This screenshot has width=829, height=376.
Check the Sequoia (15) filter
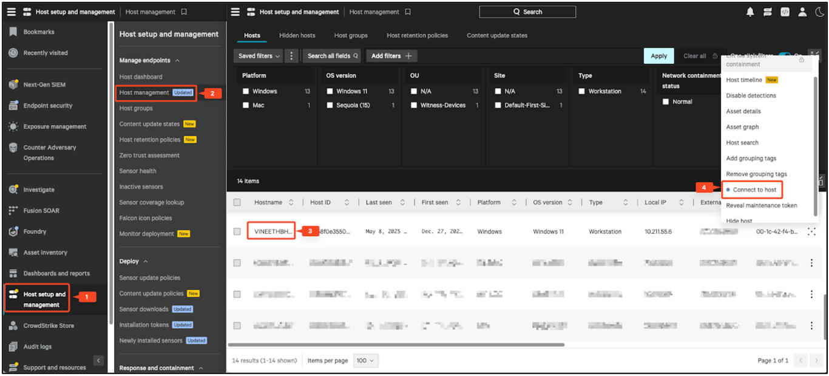[x=330, y=105]
